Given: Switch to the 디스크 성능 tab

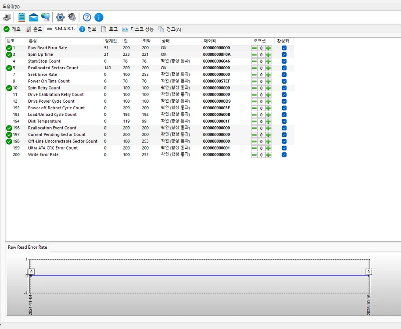Looking at the screenshot, I should tap(138, 29).
